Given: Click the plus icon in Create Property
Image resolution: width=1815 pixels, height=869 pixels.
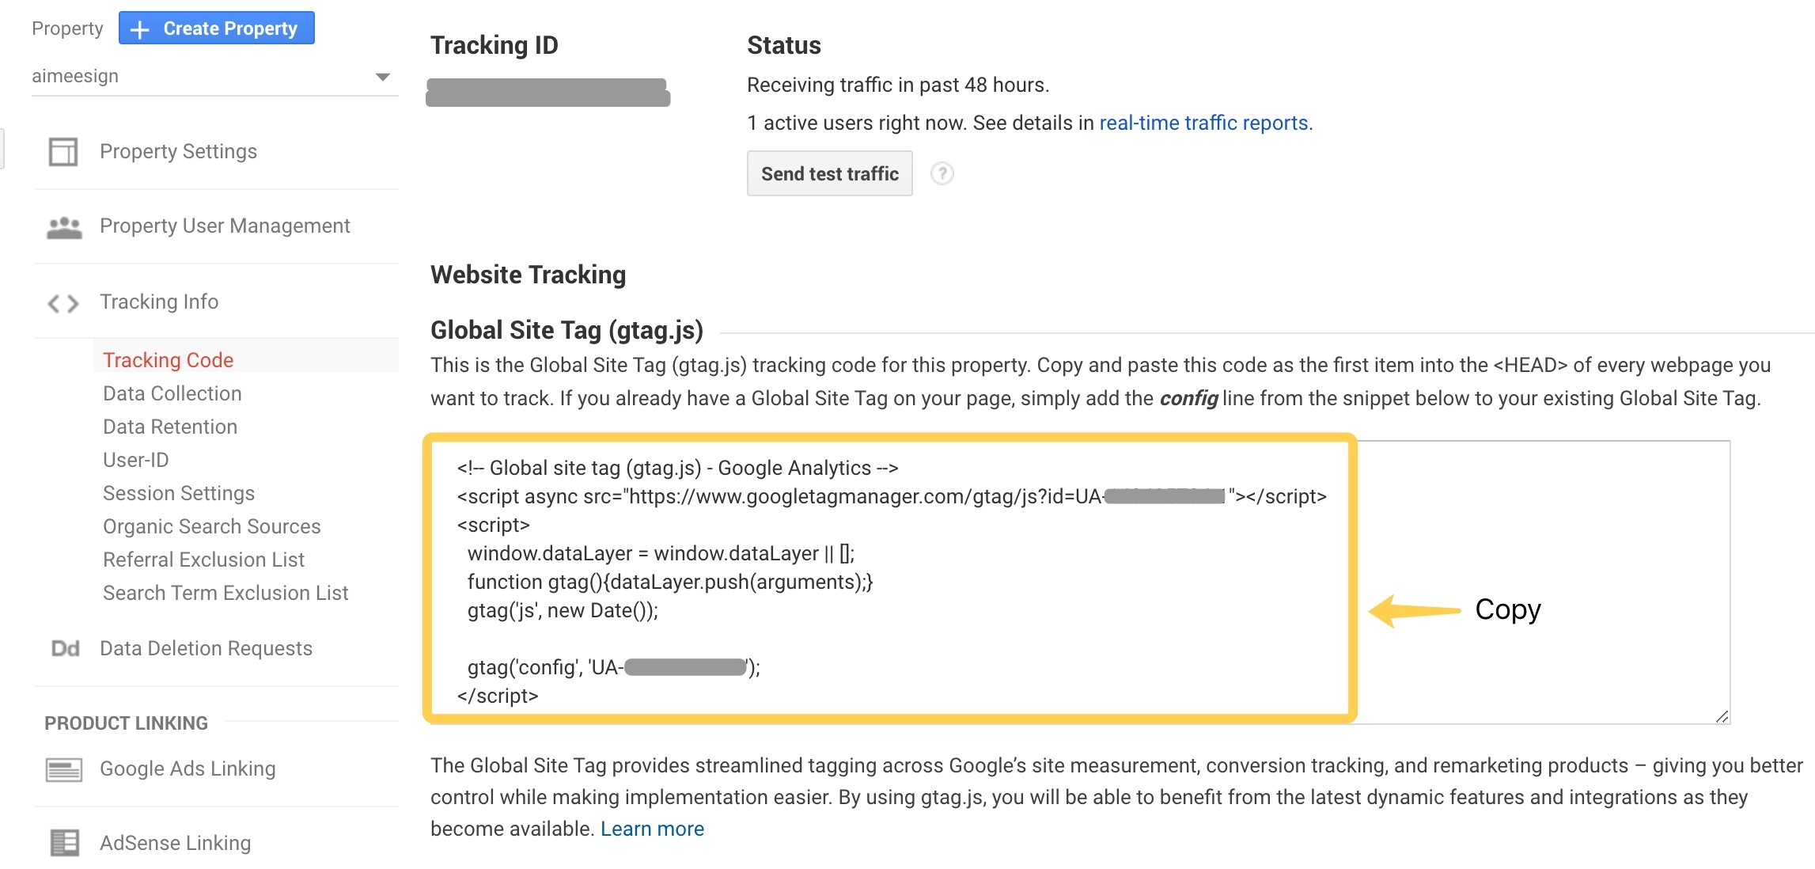Looking at the screenshot, I should (x=140, y=29).
